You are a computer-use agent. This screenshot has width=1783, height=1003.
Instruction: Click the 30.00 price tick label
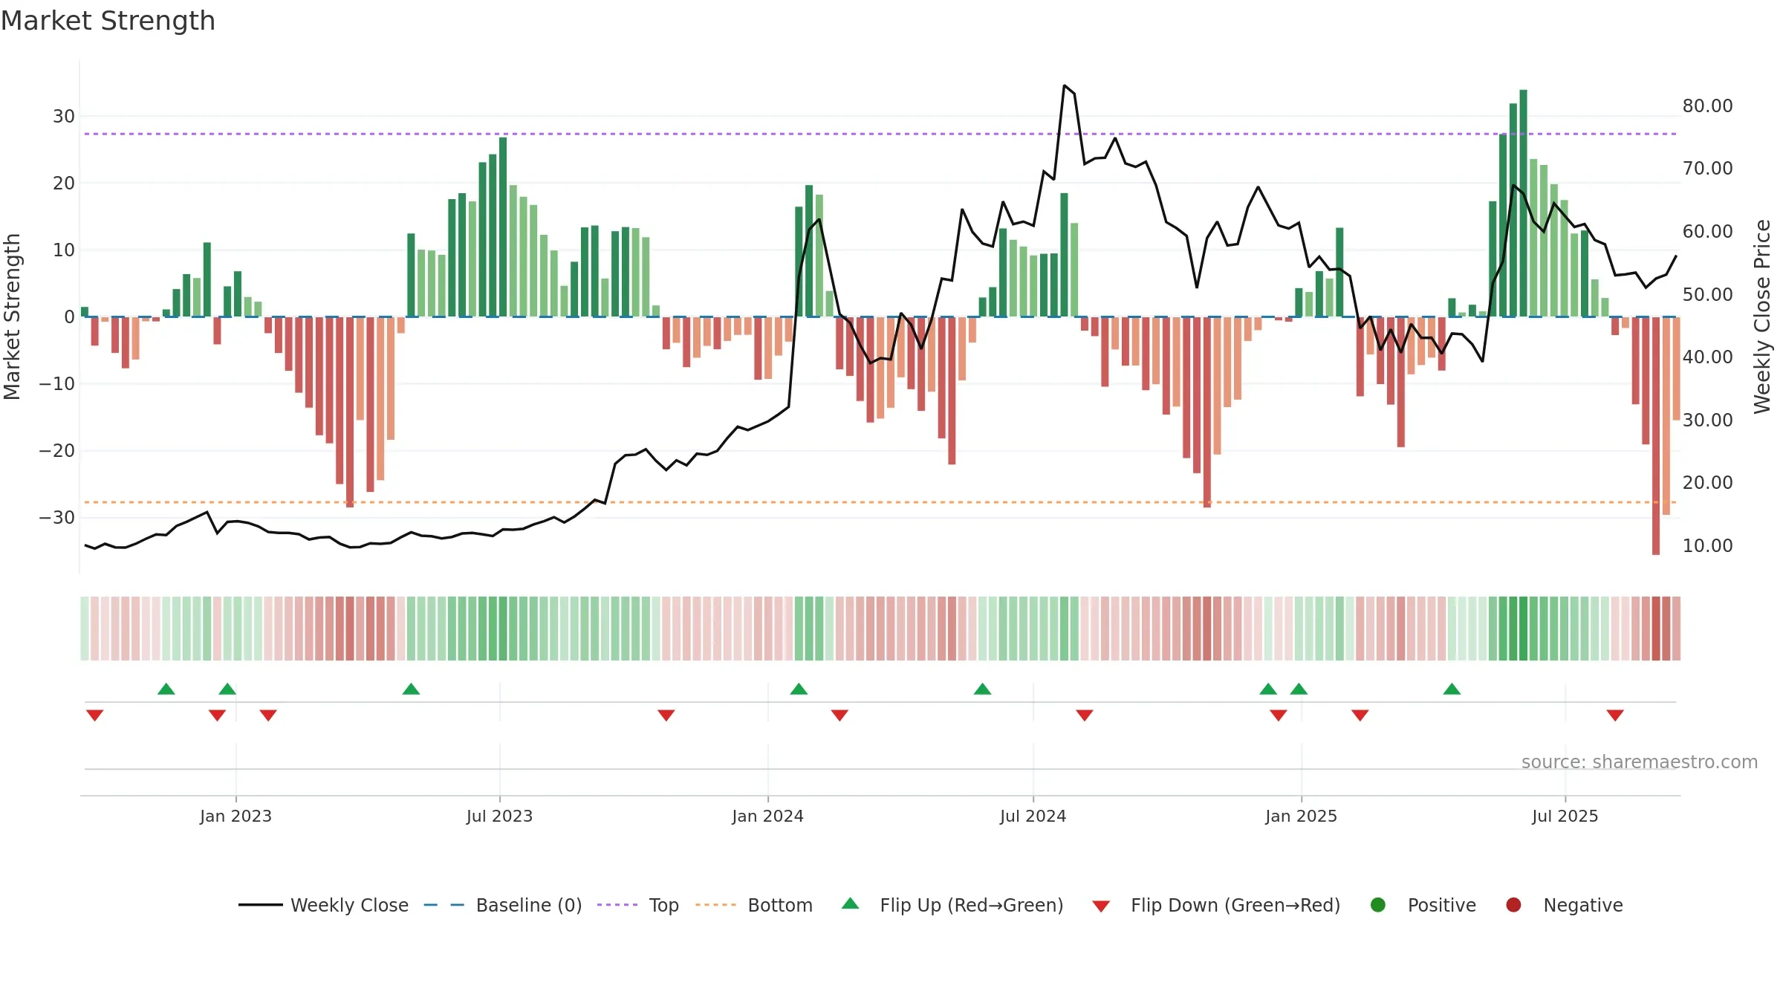coord(1707,421)
